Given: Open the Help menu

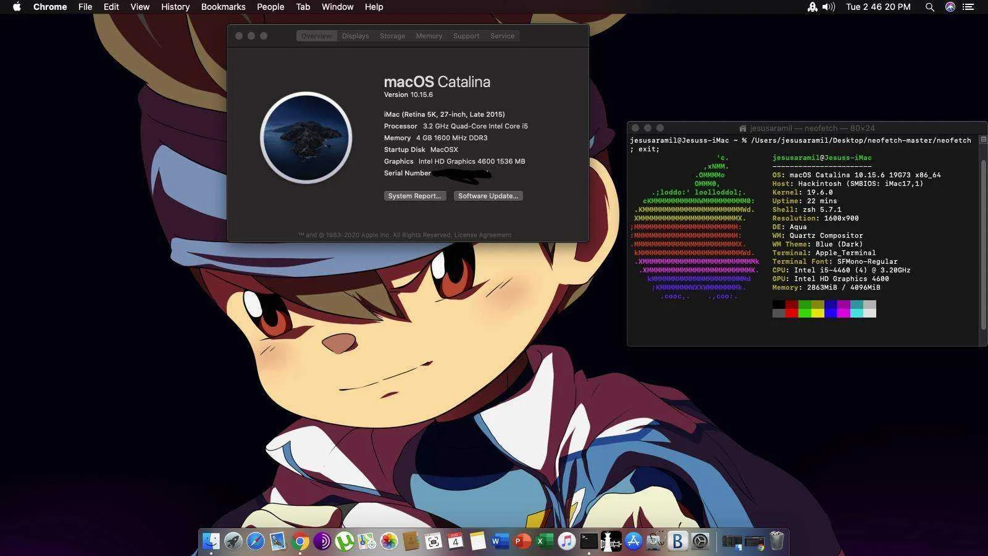Looking at the screenshot, I should 374,7.
